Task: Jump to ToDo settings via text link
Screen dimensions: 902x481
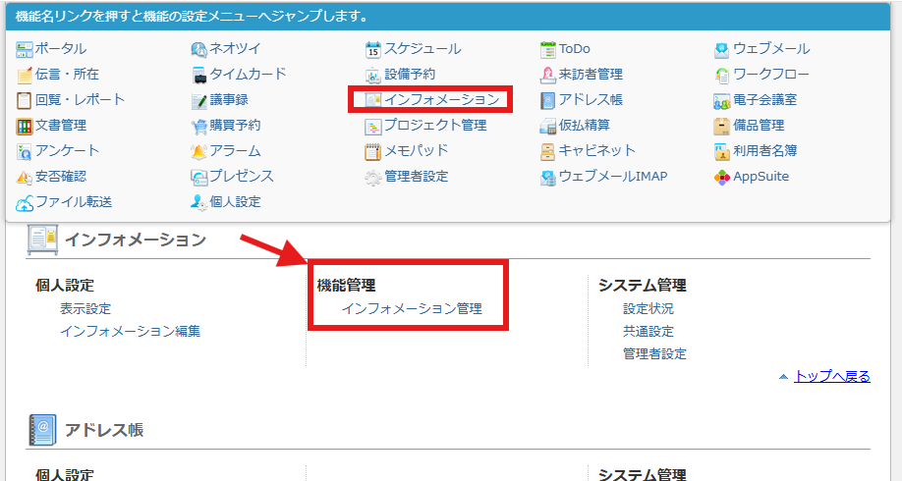Action: click(x=575, y=49)
